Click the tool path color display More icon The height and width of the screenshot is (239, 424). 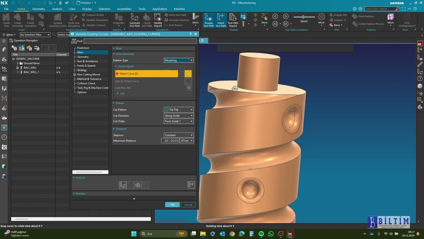click(264, 19)
